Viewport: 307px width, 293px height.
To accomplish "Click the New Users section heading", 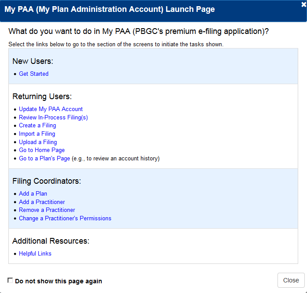I will click(33, 61).
